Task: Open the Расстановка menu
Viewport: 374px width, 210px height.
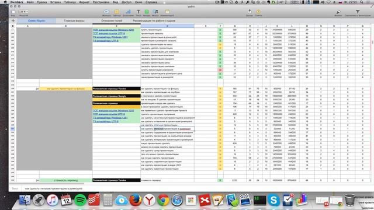Action: point(101,2)
